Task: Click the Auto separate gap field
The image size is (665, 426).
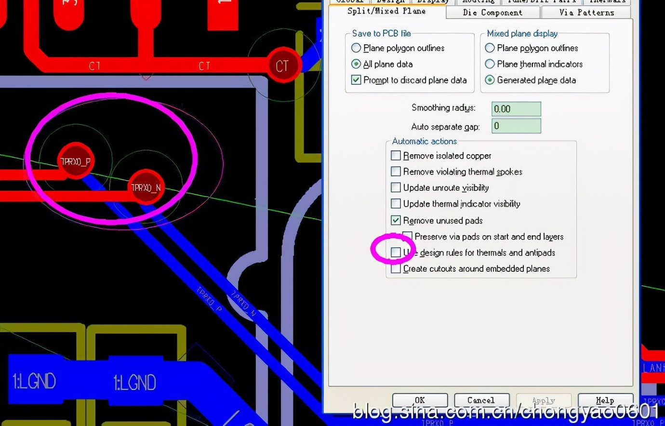Action: tap(516, 126)
